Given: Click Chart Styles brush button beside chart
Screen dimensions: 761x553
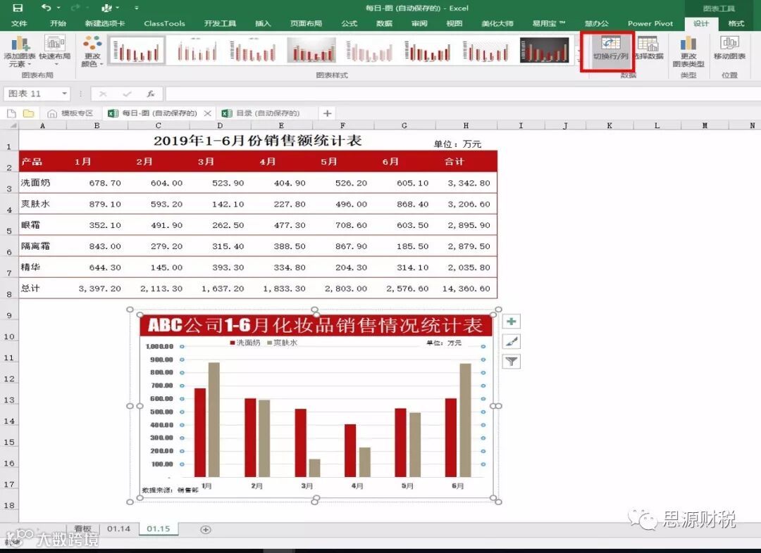Looking at the screenshot, I should (x=511, y=342).
